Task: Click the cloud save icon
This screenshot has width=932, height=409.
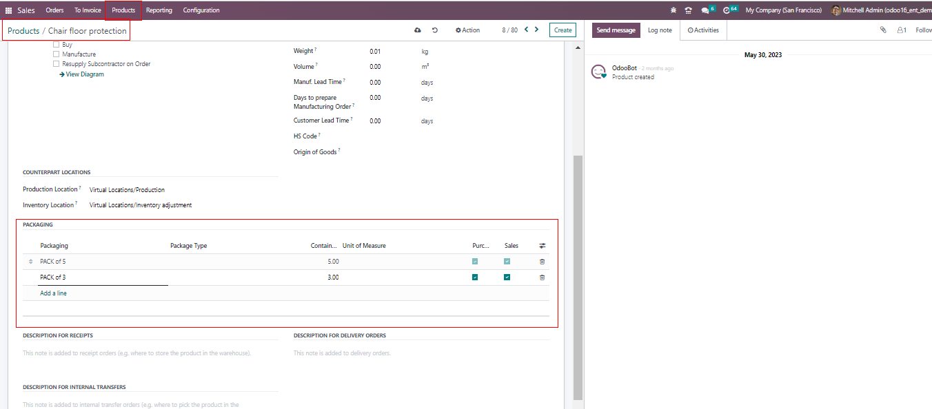Action: (x=417, y=30)
